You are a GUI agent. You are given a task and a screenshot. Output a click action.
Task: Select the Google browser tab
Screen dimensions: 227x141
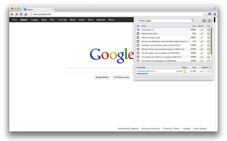click(38, 10)
